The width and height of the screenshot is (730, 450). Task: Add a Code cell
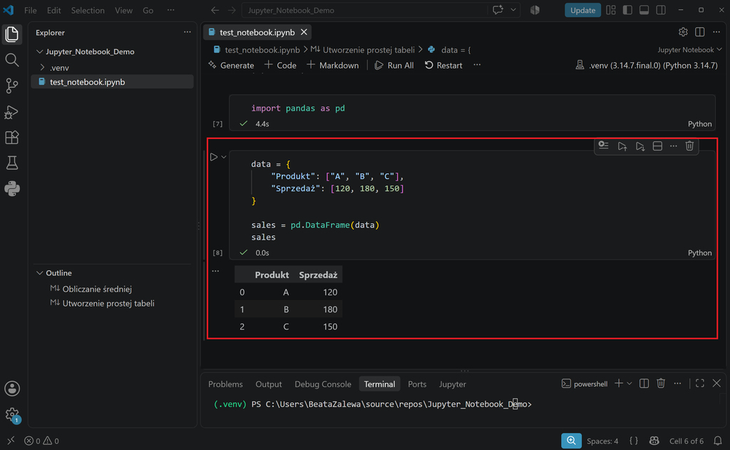[x=280, y=65]
